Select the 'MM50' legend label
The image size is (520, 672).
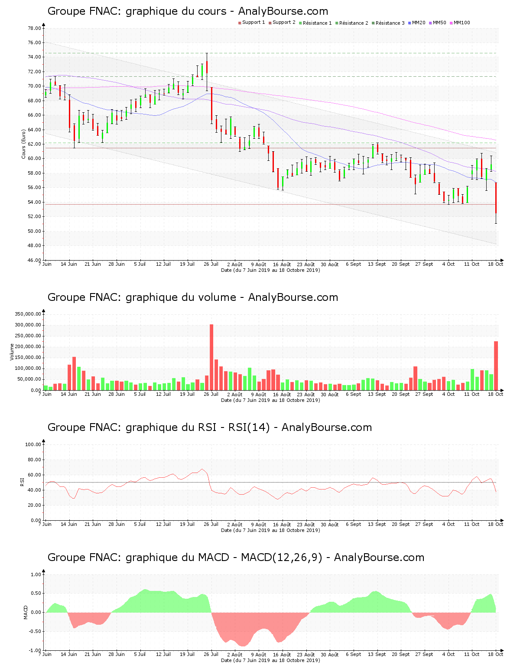[x=439, y=23]
